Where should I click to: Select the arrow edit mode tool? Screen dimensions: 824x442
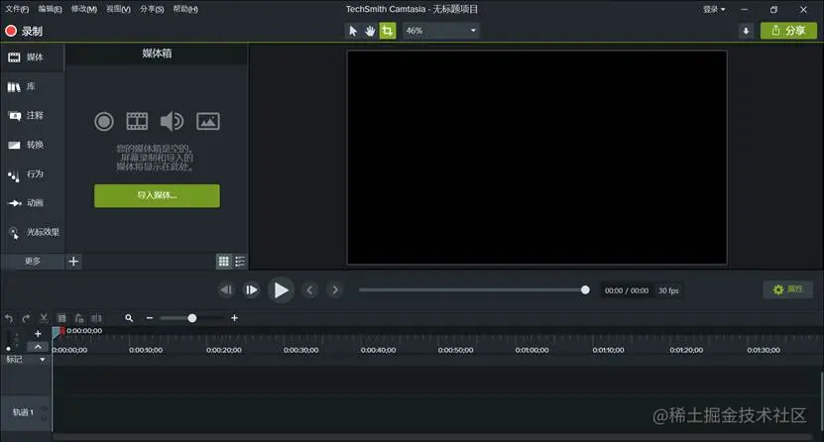tap(353, 31)
